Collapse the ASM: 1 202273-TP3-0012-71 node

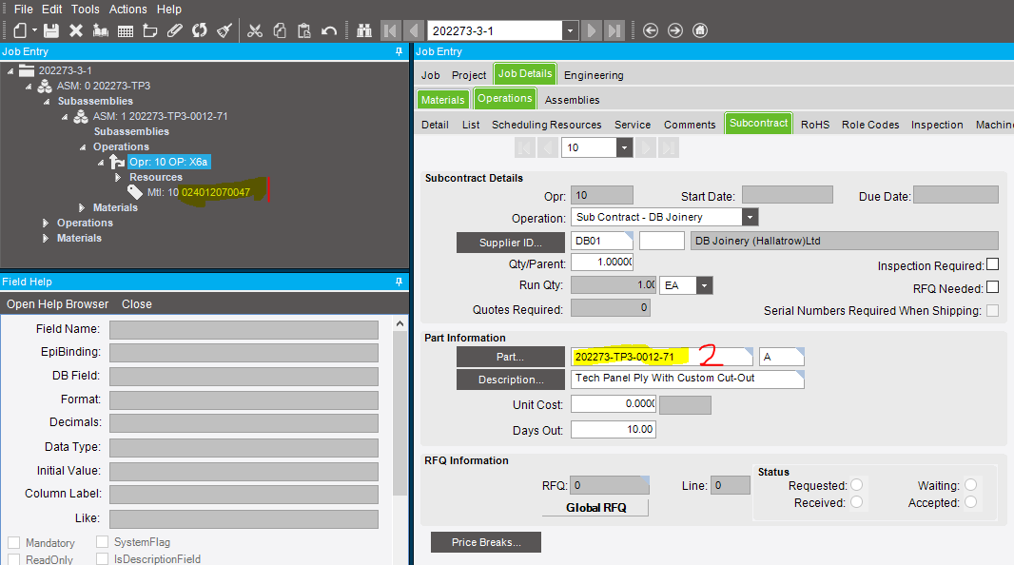pyautogui.click(x=65, y=117)
